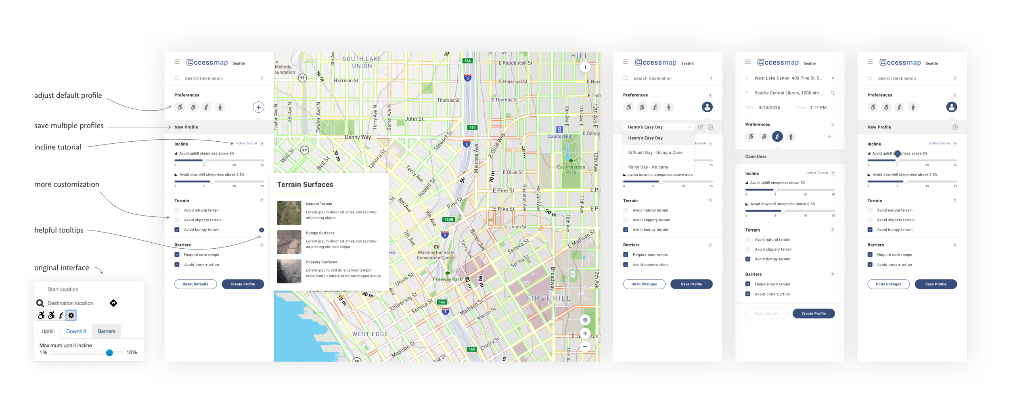Switch to Uphill tab in original interface
Screen dimensions: 1009x413
pyautogui.click(x=48, y=331)
